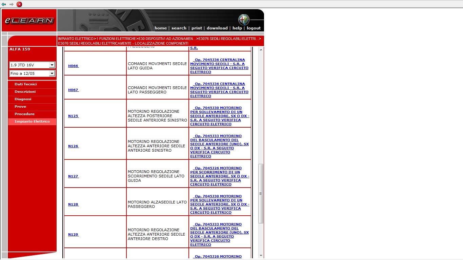The width and height of the screenshot is (463, 260).
Task: Open component link N126
Action: 73,146
